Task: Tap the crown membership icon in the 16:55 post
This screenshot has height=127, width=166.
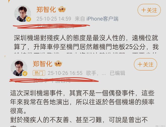Action: (x=58, y=63)
